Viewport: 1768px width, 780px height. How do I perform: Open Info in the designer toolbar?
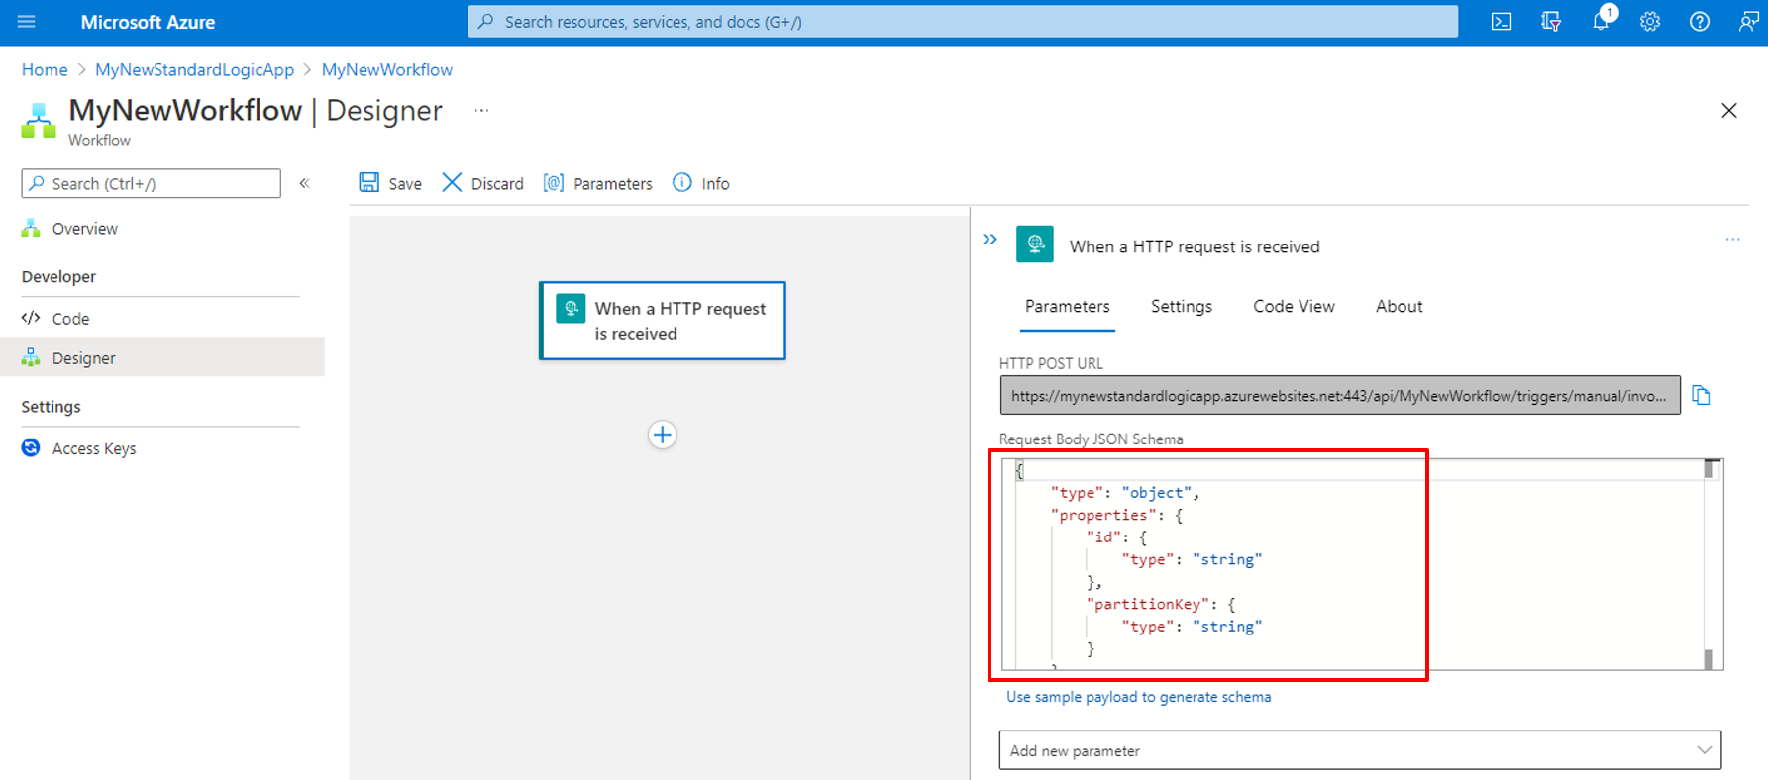(x=701, y=183)
